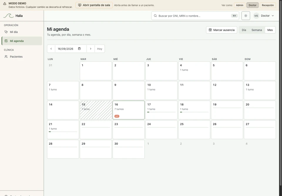Open day 21 in the calendar

pyautogui.click(x=63, y=130)
